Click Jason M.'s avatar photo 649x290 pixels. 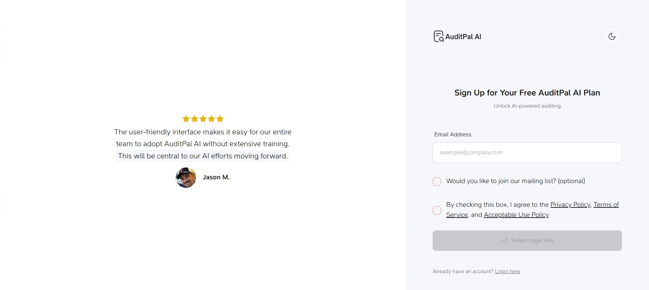[186, 177]
